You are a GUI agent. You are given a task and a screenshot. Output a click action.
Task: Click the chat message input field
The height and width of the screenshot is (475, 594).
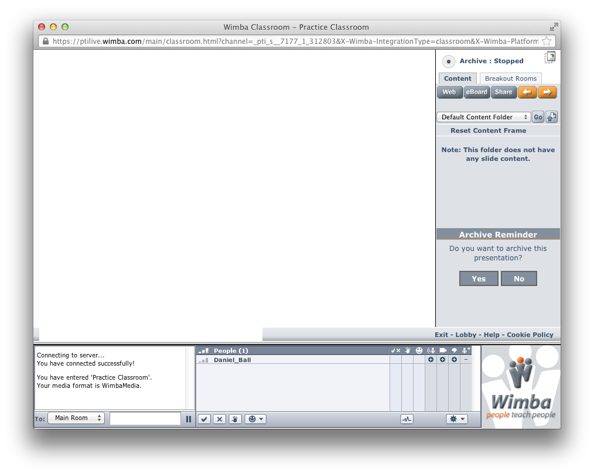click(x=145, y=418)
